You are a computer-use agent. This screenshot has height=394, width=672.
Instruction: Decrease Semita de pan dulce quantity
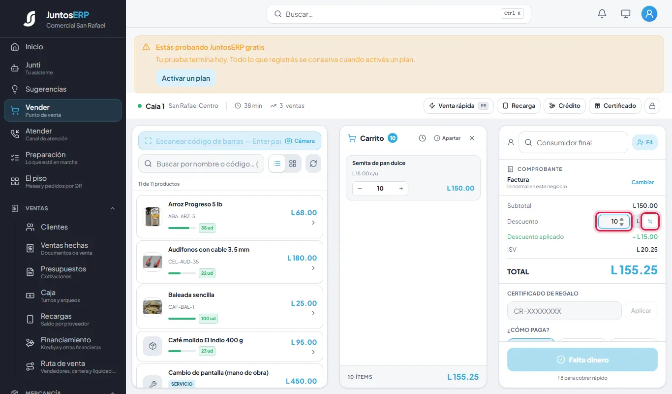pyautogui.click(x=360, y=189)
